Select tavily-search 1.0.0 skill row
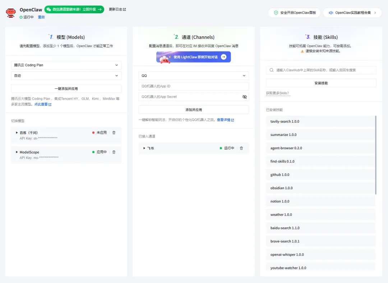 point(320,121)
